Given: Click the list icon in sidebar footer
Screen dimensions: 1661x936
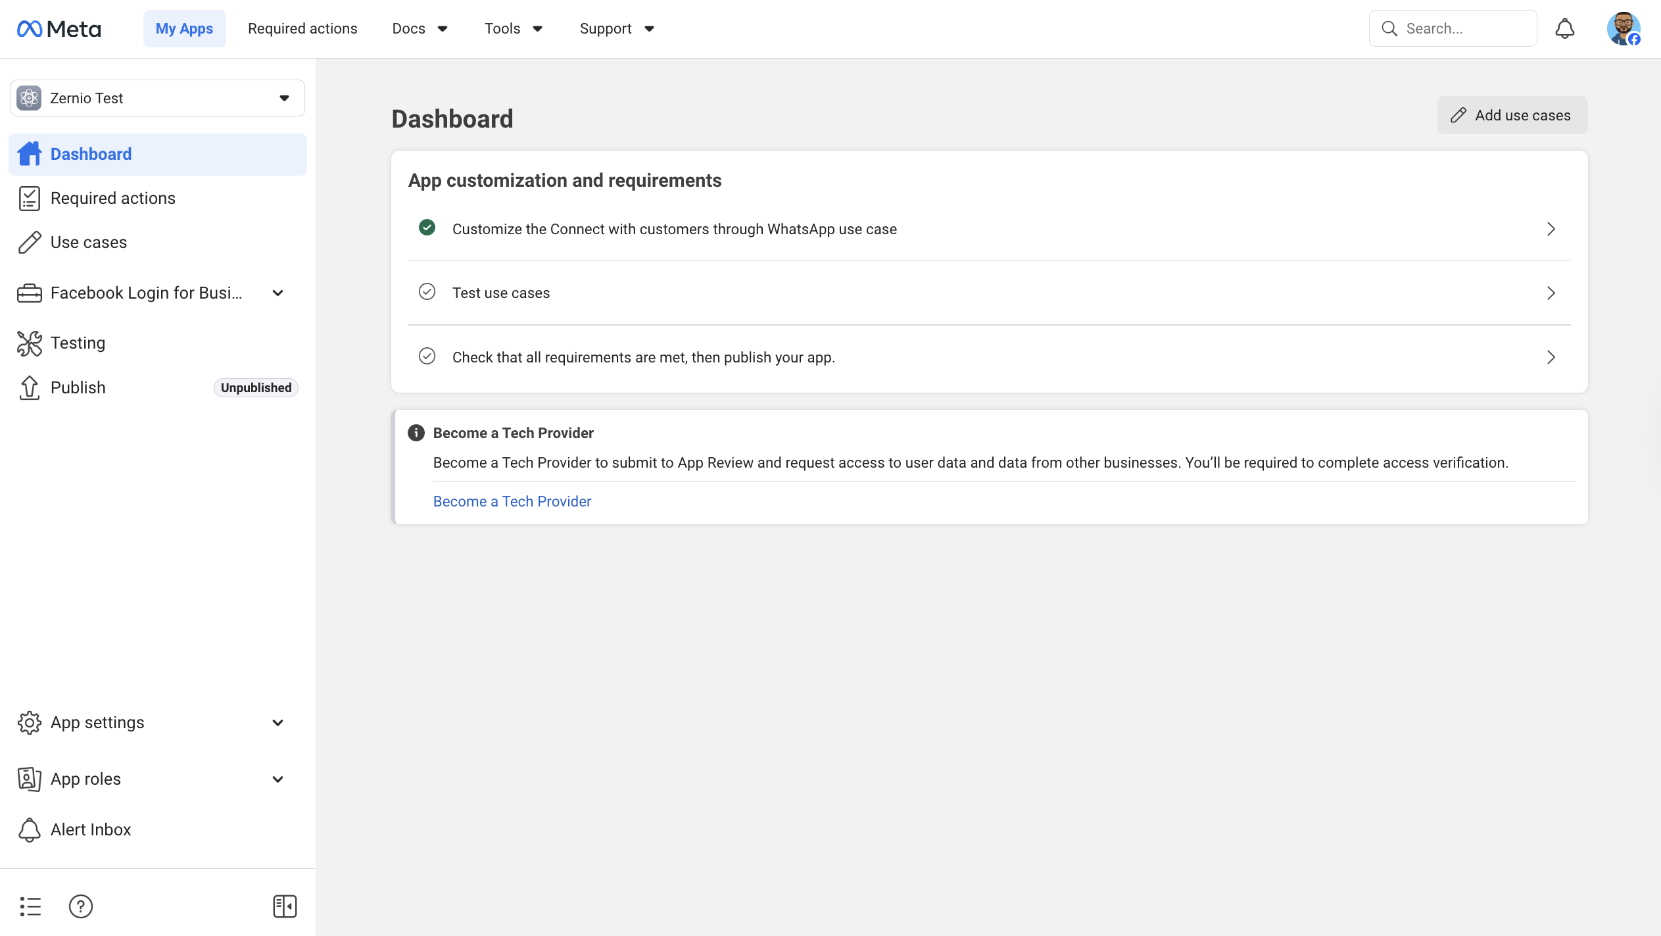Looking at the screenshot, I should coord(30,906).
